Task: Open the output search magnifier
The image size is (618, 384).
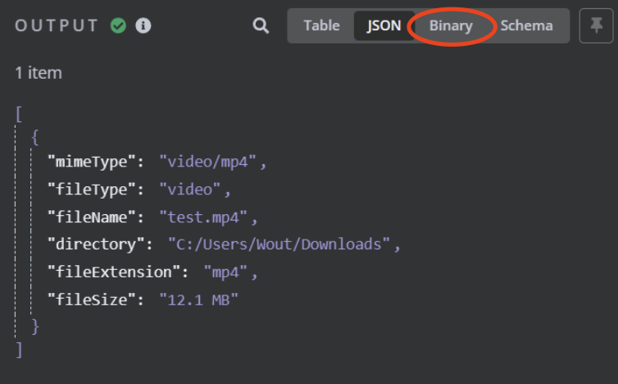Action: 261,26
